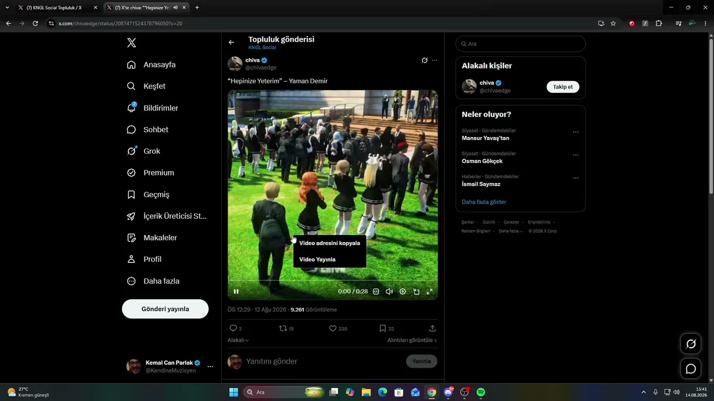
Task: Bookmark the post
Action: point(383,329)
